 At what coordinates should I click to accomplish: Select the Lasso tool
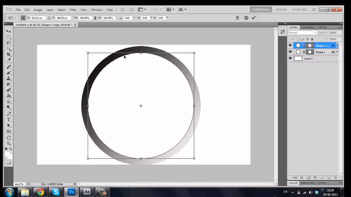(9, 43)
